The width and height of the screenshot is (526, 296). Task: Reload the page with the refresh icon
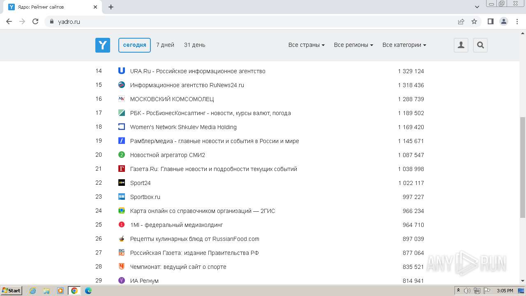35,21
